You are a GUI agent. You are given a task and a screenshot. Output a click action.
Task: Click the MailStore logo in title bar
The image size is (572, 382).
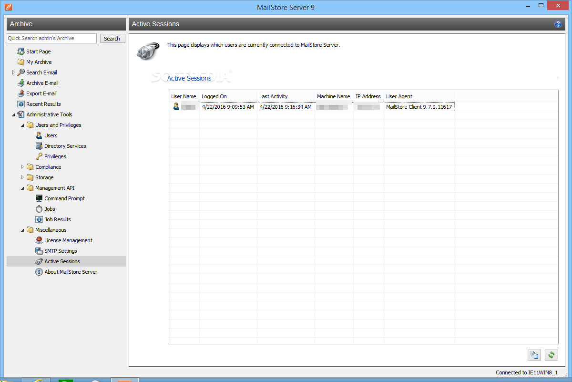pyautogui.click(x=8, y=7)
